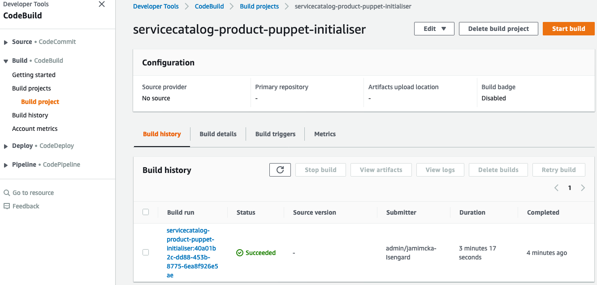This screenshot has width=597, height=285.
Task: Open the servicecatalog-product-puppet-initialiser build run link
Action: [192, 253]
